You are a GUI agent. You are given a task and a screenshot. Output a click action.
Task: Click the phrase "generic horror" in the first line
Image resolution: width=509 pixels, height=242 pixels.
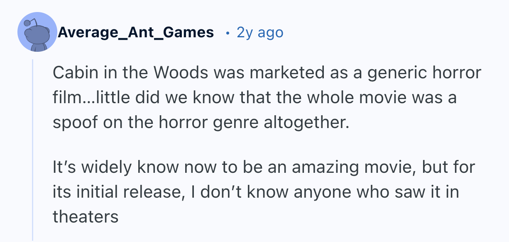425,73
